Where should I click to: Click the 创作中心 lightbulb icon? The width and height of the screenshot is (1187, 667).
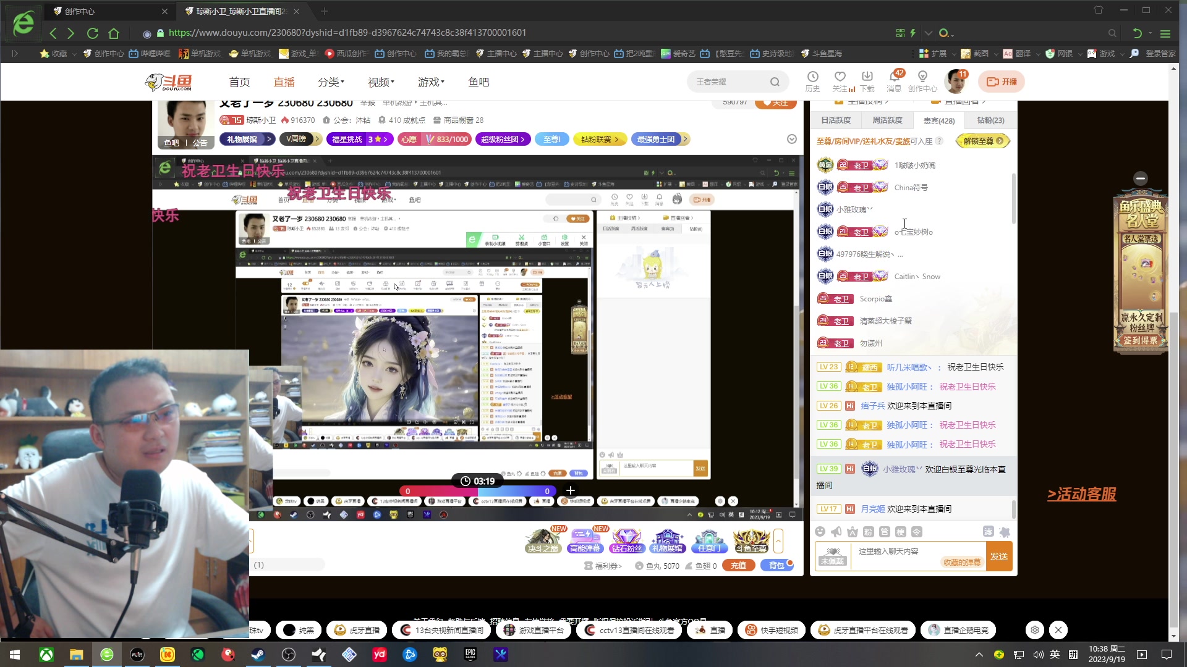tap(922, 77)
